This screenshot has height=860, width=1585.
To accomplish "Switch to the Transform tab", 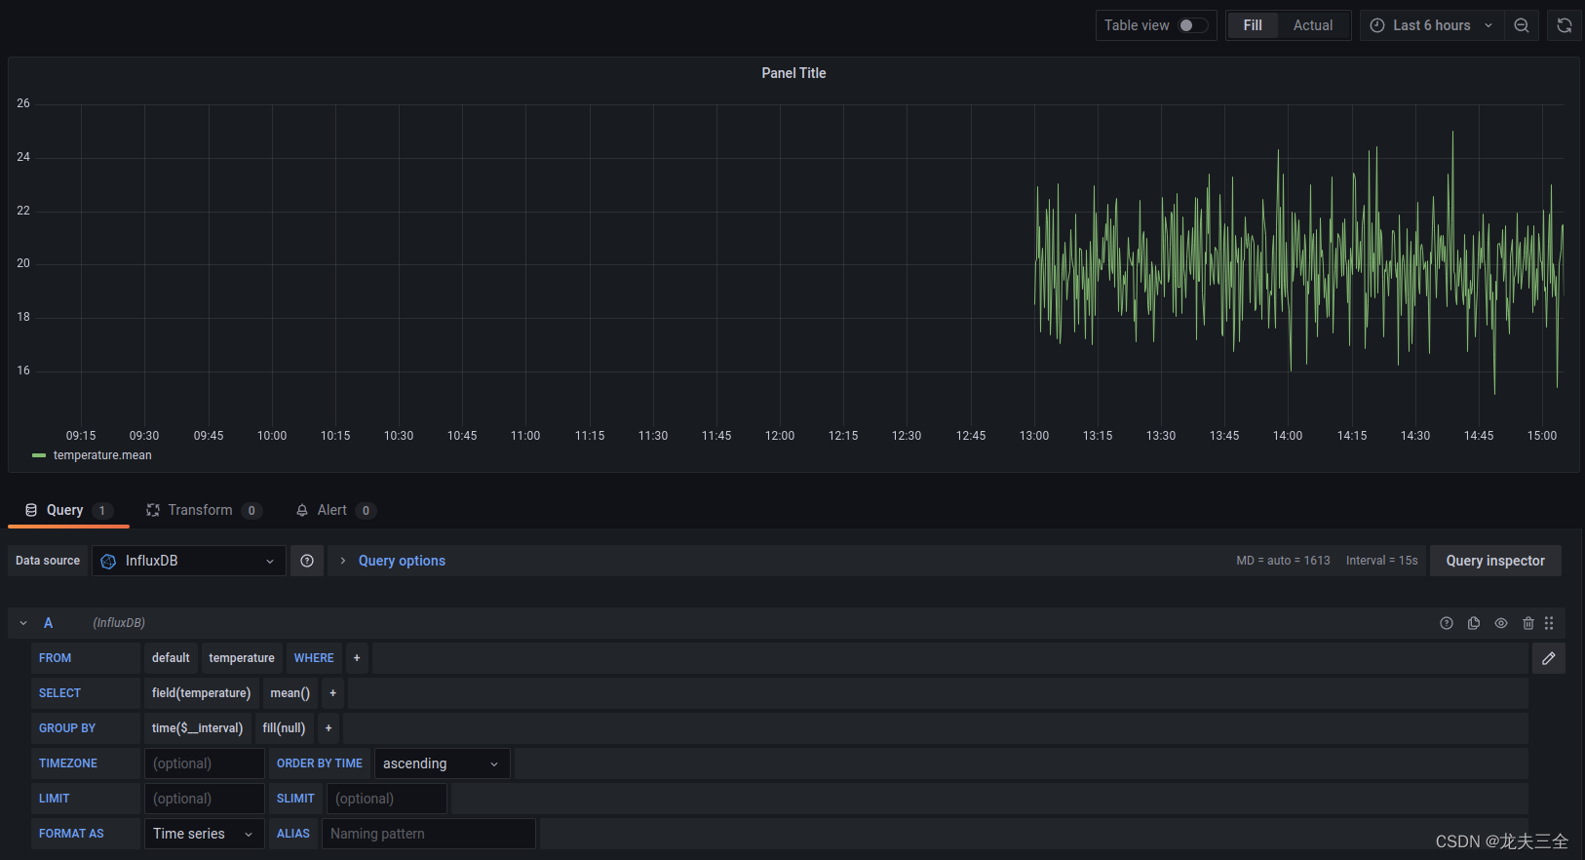I will (203, 510).
